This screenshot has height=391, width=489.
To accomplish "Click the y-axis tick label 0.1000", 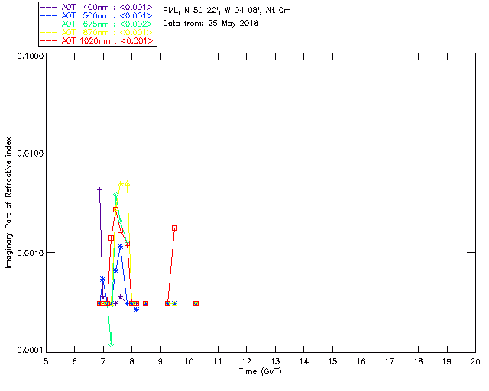I will point(30,56).
